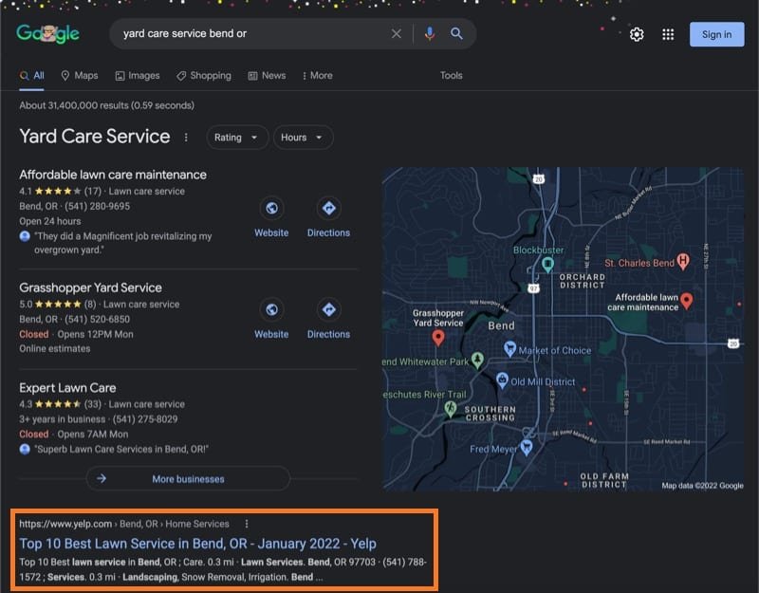This screenshot has width=759, height=593.
Task: Click Website icon for Grasshopper Yard Service
Action: click(271, 310)
